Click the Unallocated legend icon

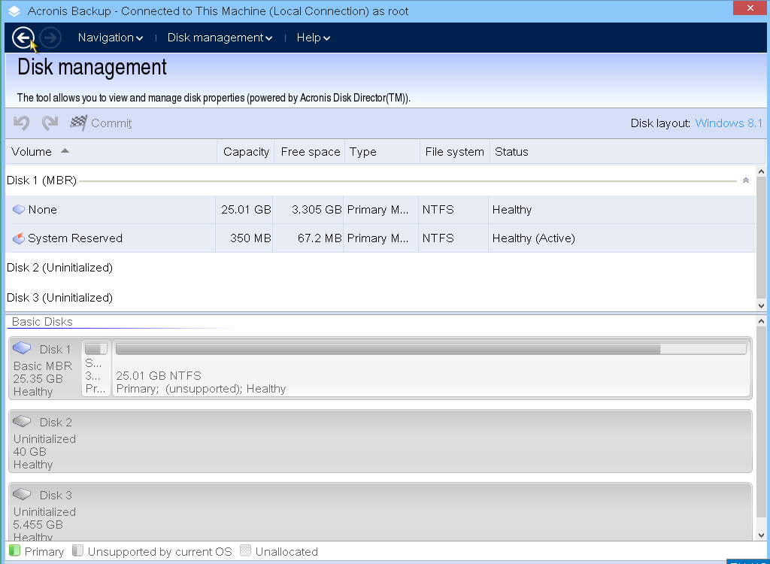[x=246, y=550]
